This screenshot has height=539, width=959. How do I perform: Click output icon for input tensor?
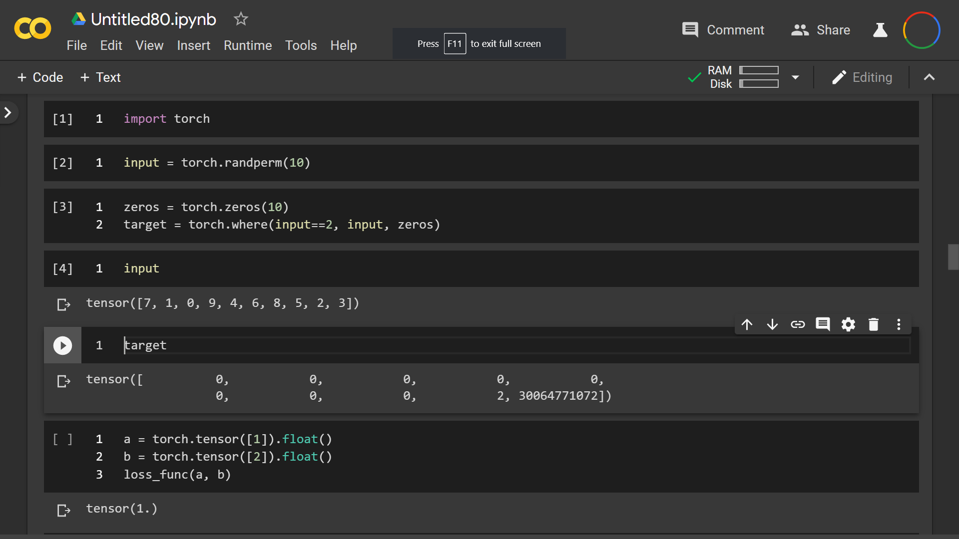63,304
